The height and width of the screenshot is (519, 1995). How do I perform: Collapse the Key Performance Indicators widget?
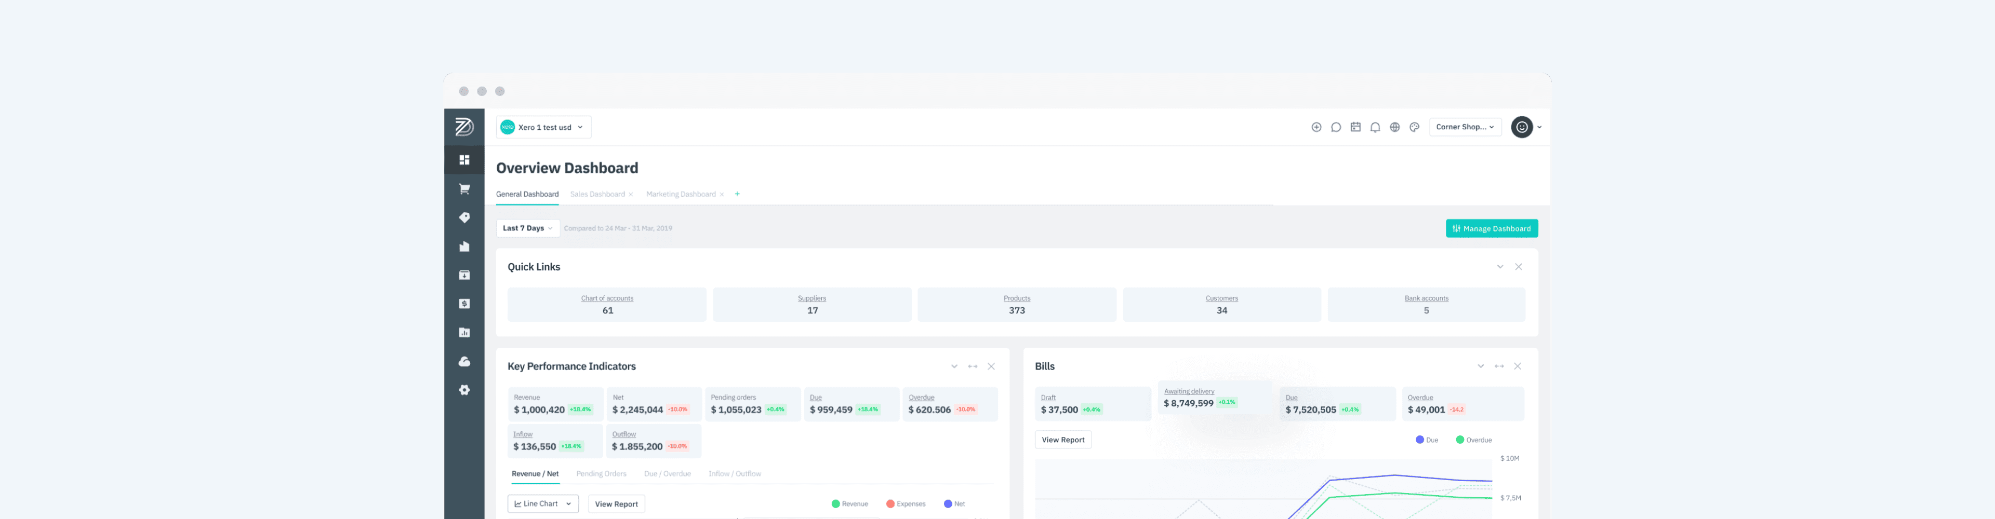[954, 366]
